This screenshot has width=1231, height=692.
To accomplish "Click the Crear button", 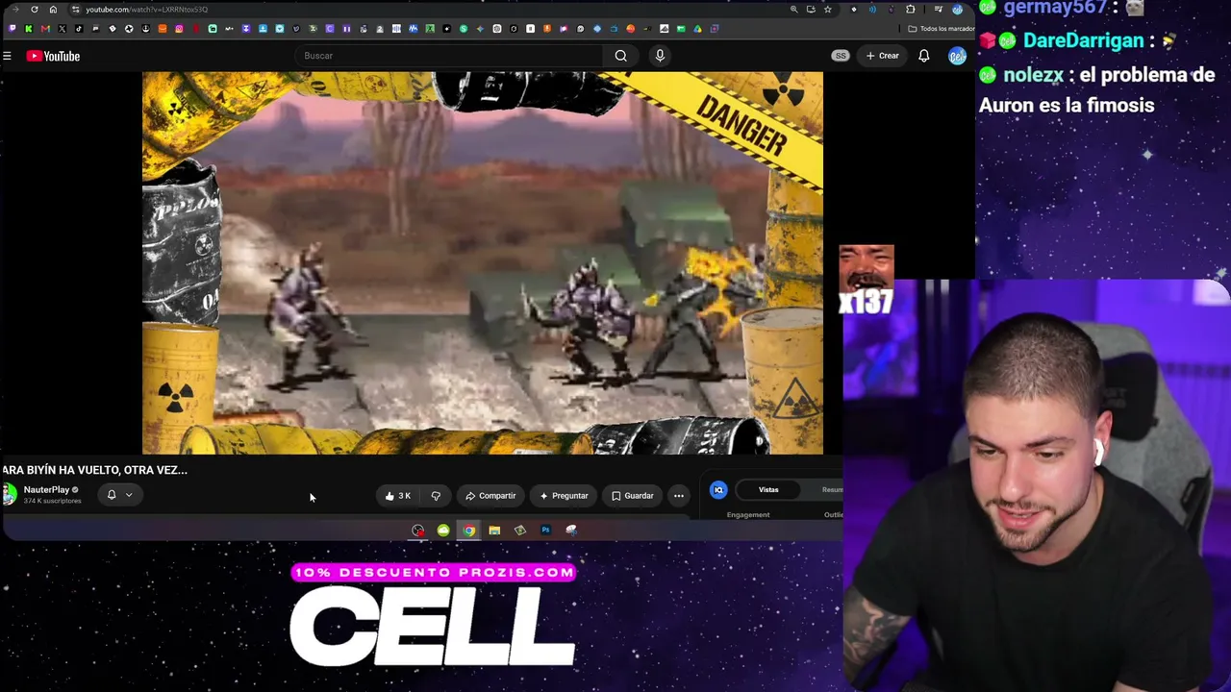I will 882,56.
